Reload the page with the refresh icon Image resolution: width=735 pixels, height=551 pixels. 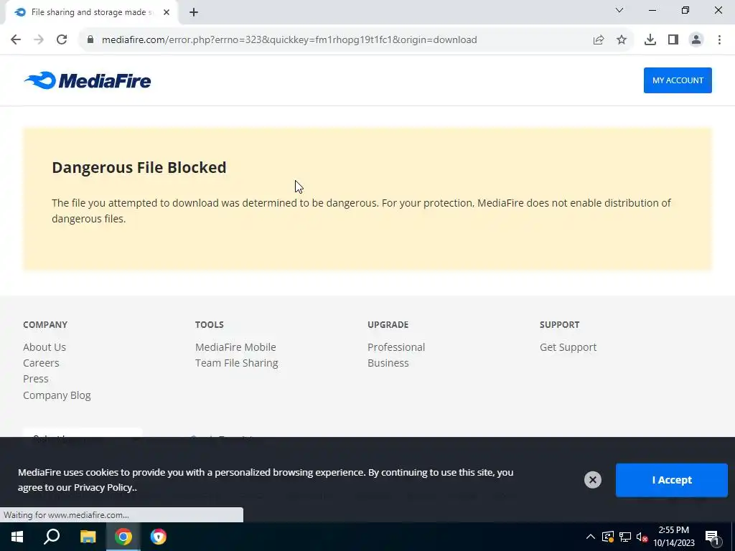[x=62, y=40]
